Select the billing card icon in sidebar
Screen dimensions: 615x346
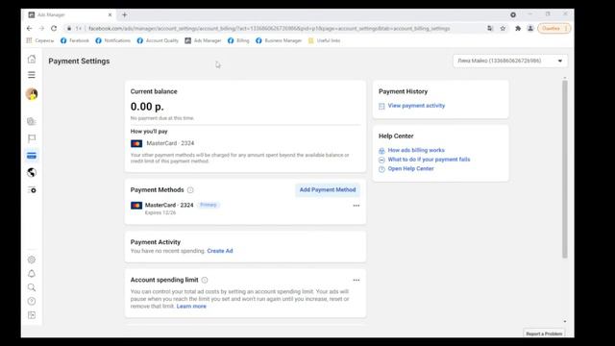pyautogui.click(x=32, y=156)
